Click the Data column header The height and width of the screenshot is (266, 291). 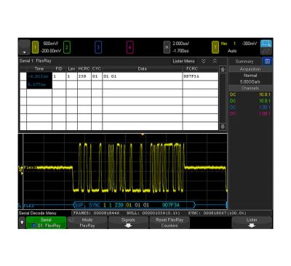pos(143,69)
